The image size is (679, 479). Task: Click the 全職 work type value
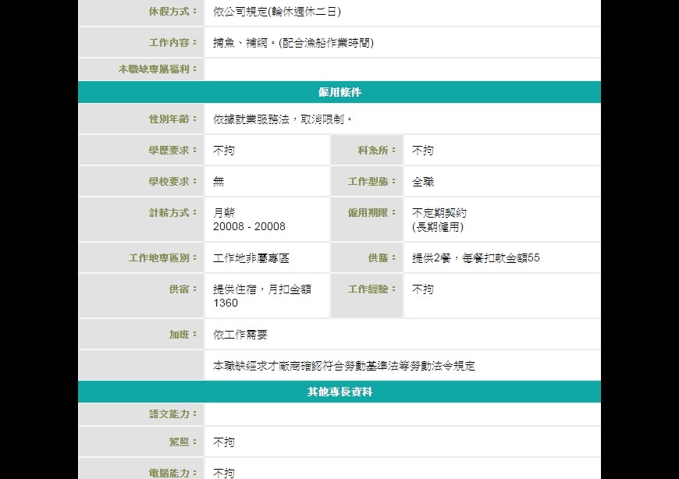click(x=423, y=182)
